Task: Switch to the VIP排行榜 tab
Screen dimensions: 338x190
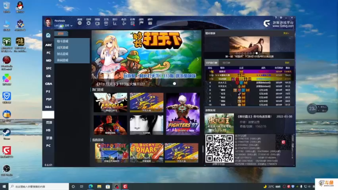Action: point(212,62)
